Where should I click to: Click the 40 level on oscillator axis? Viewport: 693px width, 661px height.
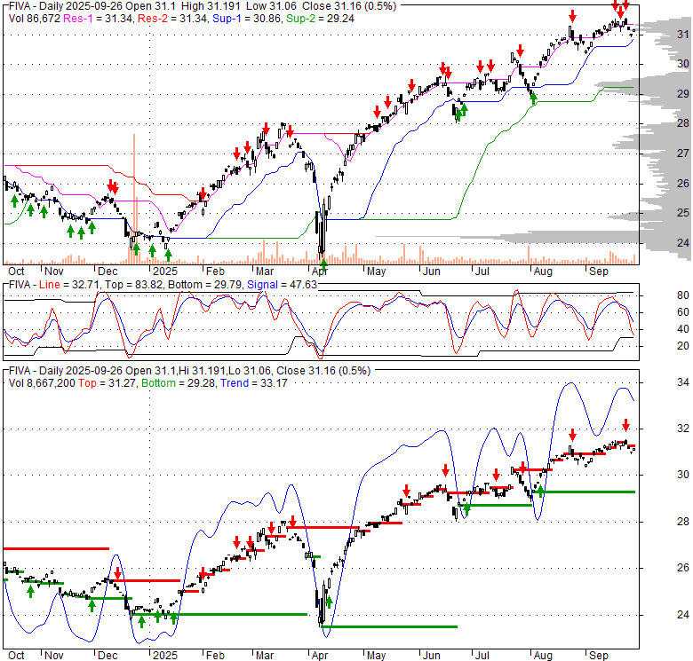(683, 329)
